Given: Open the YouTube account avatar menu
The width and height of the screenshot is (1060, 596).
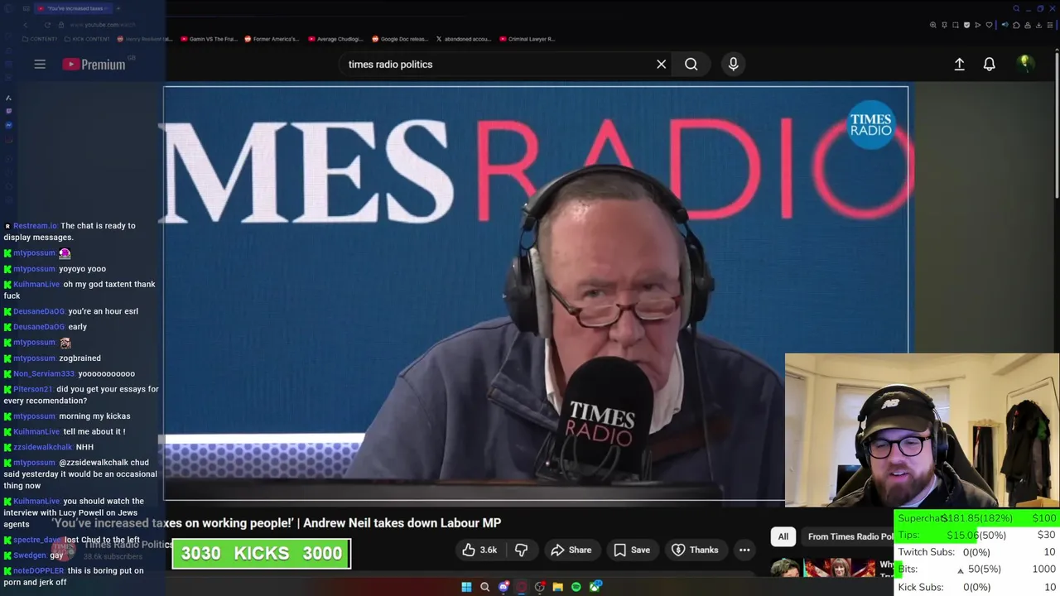Looking at the screenshot, I should point(1025,64).
